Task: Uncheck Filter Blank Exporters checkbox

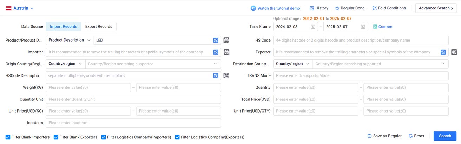Action: coord(56,137)
